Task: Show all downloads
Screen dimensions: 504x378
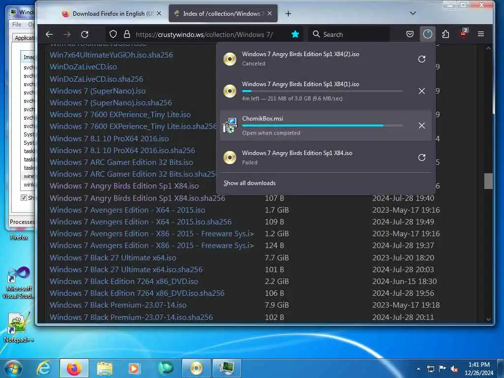Action: 250,183
